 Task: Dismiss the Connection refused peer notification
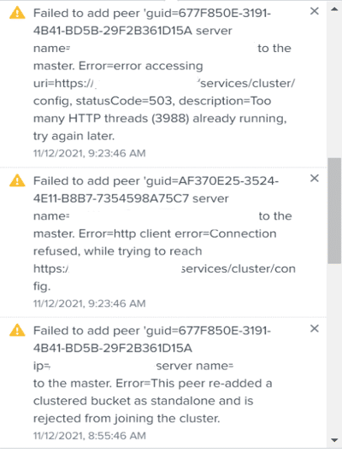click(315, 179)
